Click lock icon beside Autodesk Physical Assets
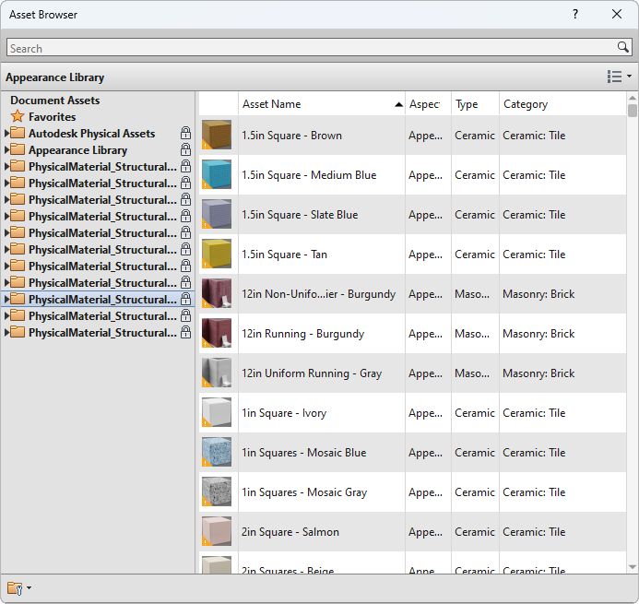 tap(186, 133)
